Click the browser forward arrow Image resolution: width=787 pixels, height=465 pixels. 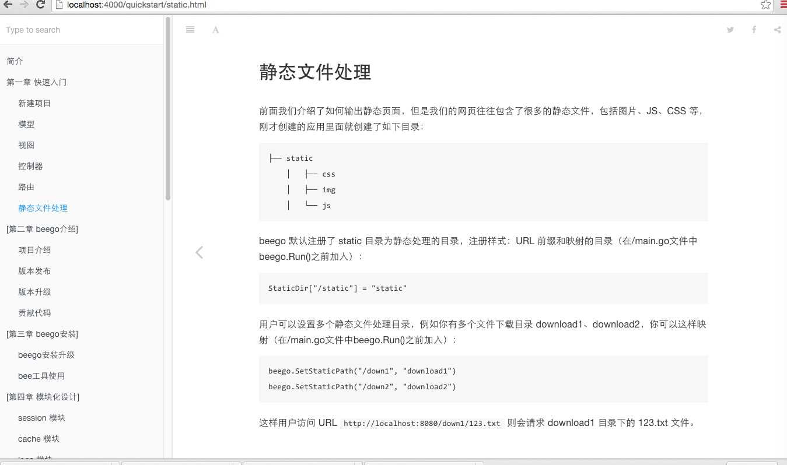(x=24, y=5)
